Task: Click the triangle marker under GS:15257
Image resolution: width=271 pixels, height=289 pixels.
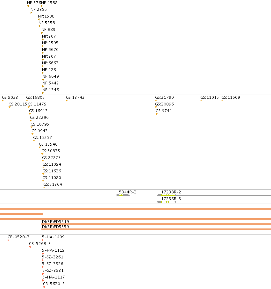Action: [34, 141]
